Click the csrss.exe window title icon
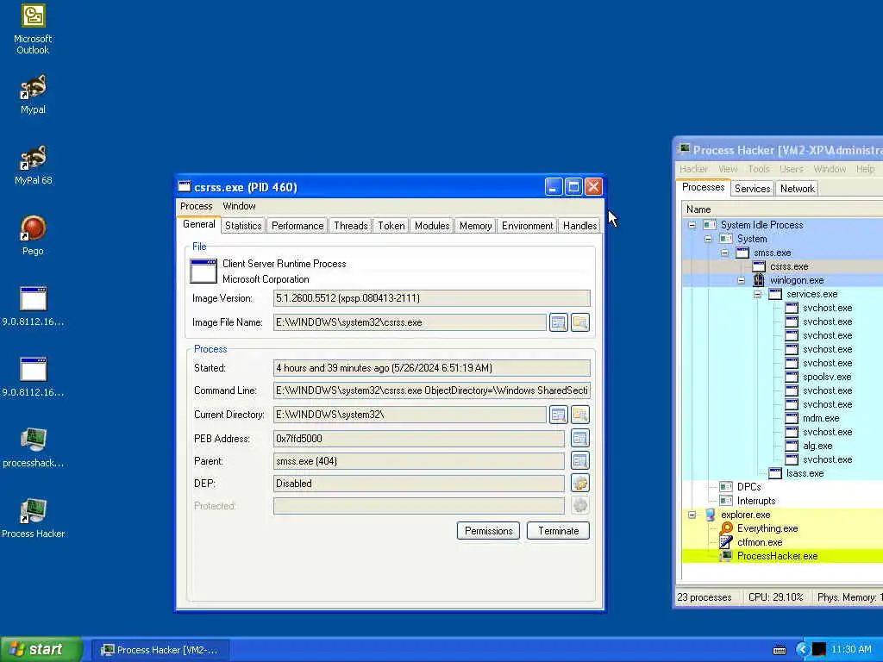 [185, 187]
